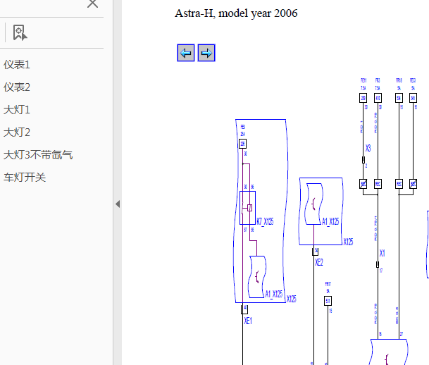
Task: Click the find current bookmark icon
Action: click(x=20, y=32)
